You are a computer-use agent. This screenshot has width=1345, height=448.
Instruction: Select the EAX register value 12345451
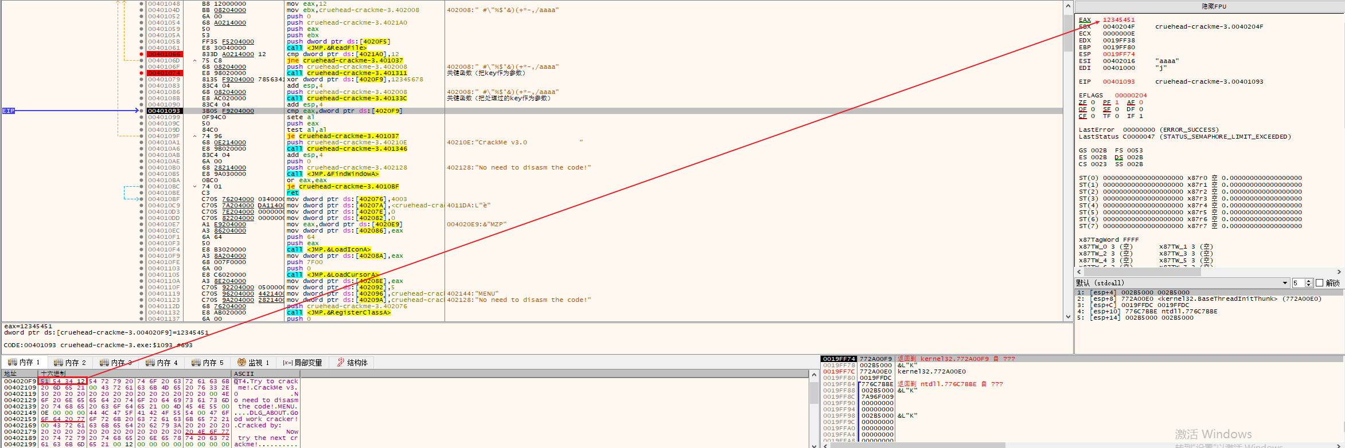(x=1118, y=20)
